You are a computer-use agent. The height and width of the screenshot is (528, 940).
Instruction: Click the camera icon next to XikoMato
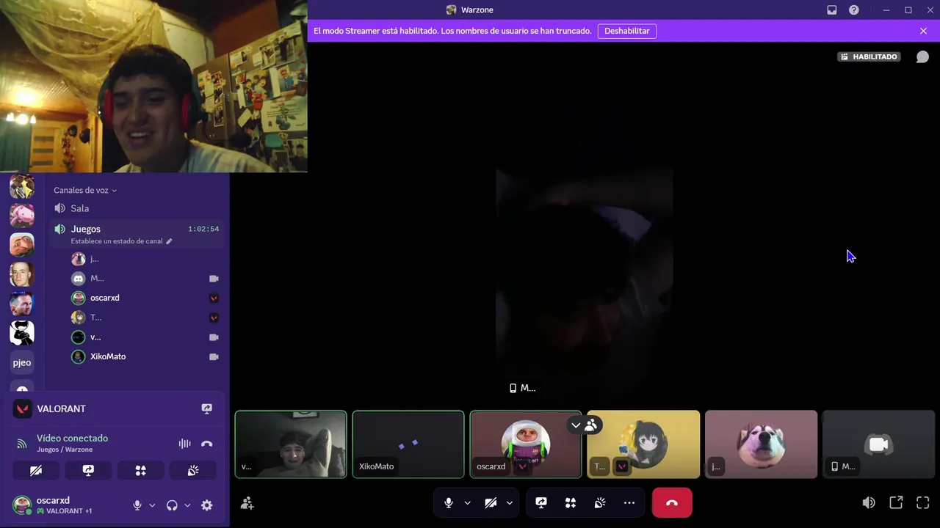(214, 356)
